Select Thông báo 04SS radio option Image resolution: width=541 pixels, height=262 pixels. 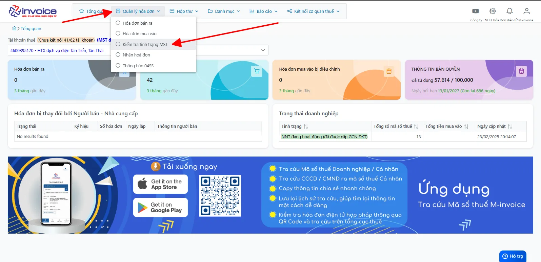118,66
